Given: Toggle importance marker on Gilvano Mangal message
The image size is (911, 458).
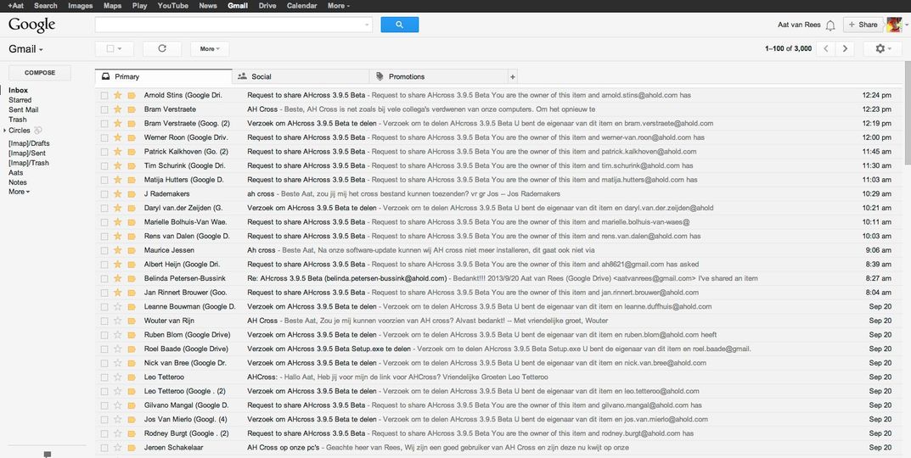Looking at the screenshot, I should point(132,405).
